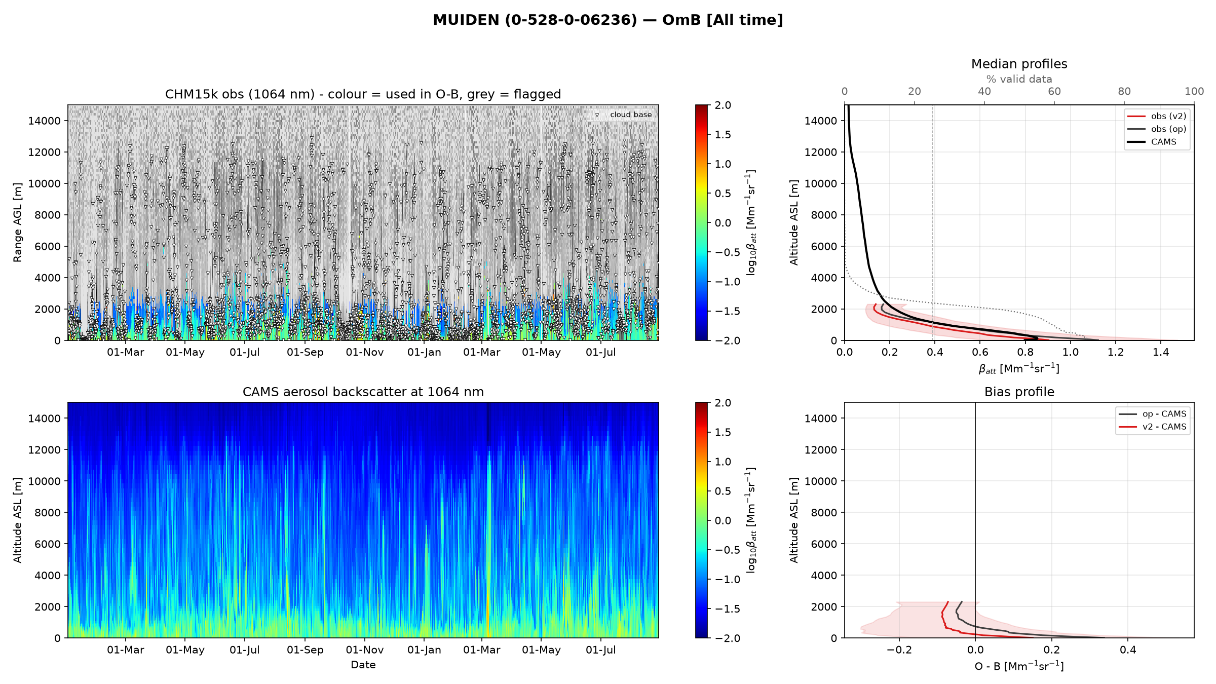
Task: Click the 'Date' x-axis label
Action: click(363, 665)
